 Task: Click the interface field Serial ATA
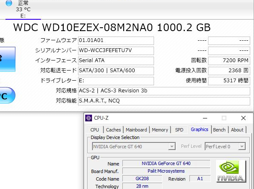click(116, 60)
